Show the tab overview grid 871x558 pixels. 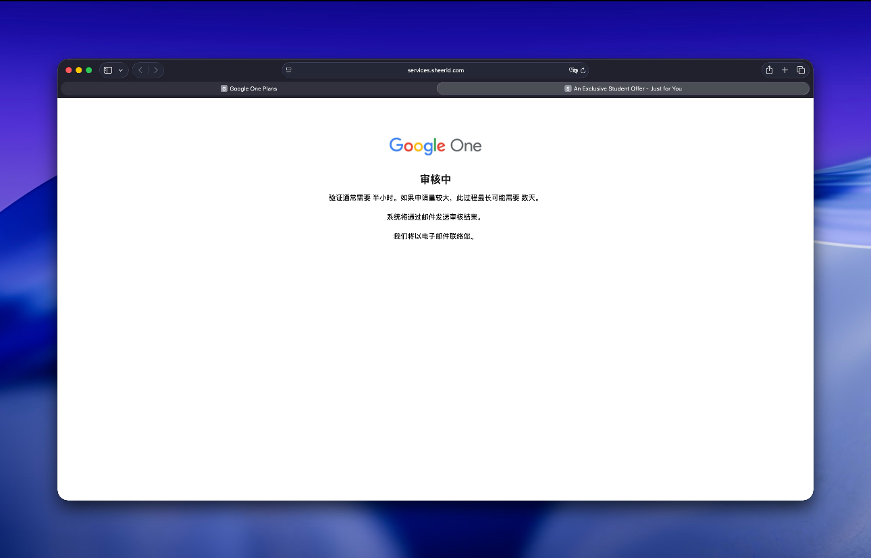coord(801,70)
